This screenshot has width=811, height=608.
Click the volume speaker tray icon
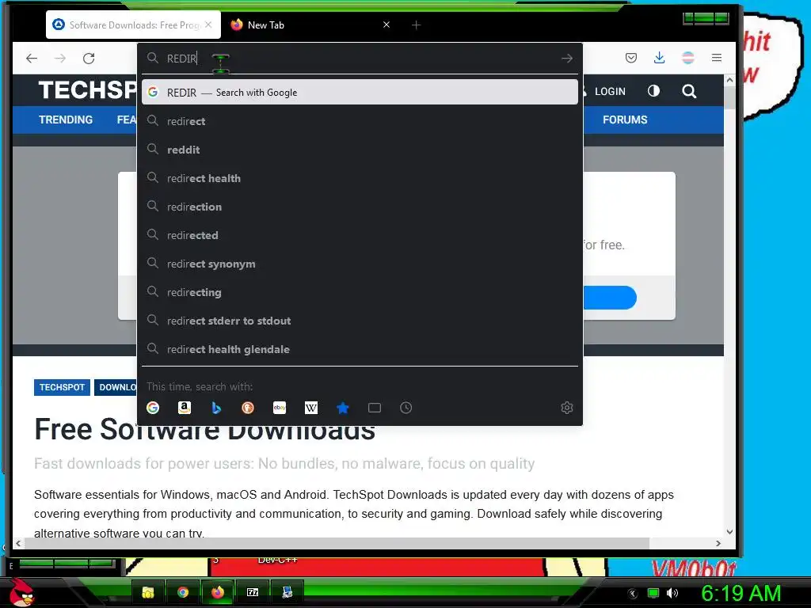[672, 593]
